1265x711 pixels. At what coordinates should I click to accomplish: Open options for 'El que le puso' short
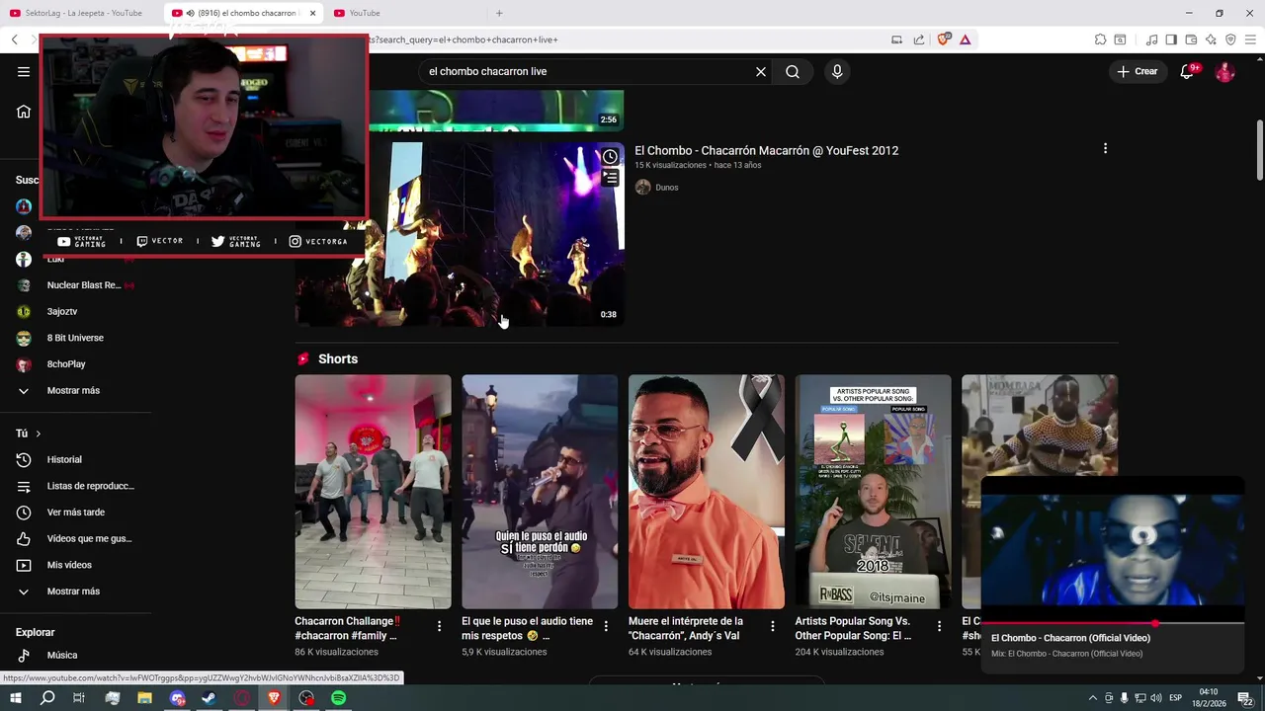click(607, 626)
